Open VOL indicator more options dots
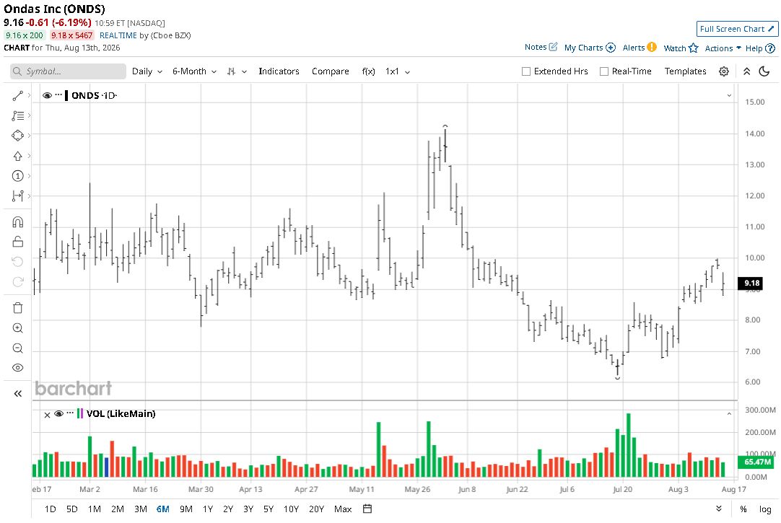781x523 pixels. [70, 413]
